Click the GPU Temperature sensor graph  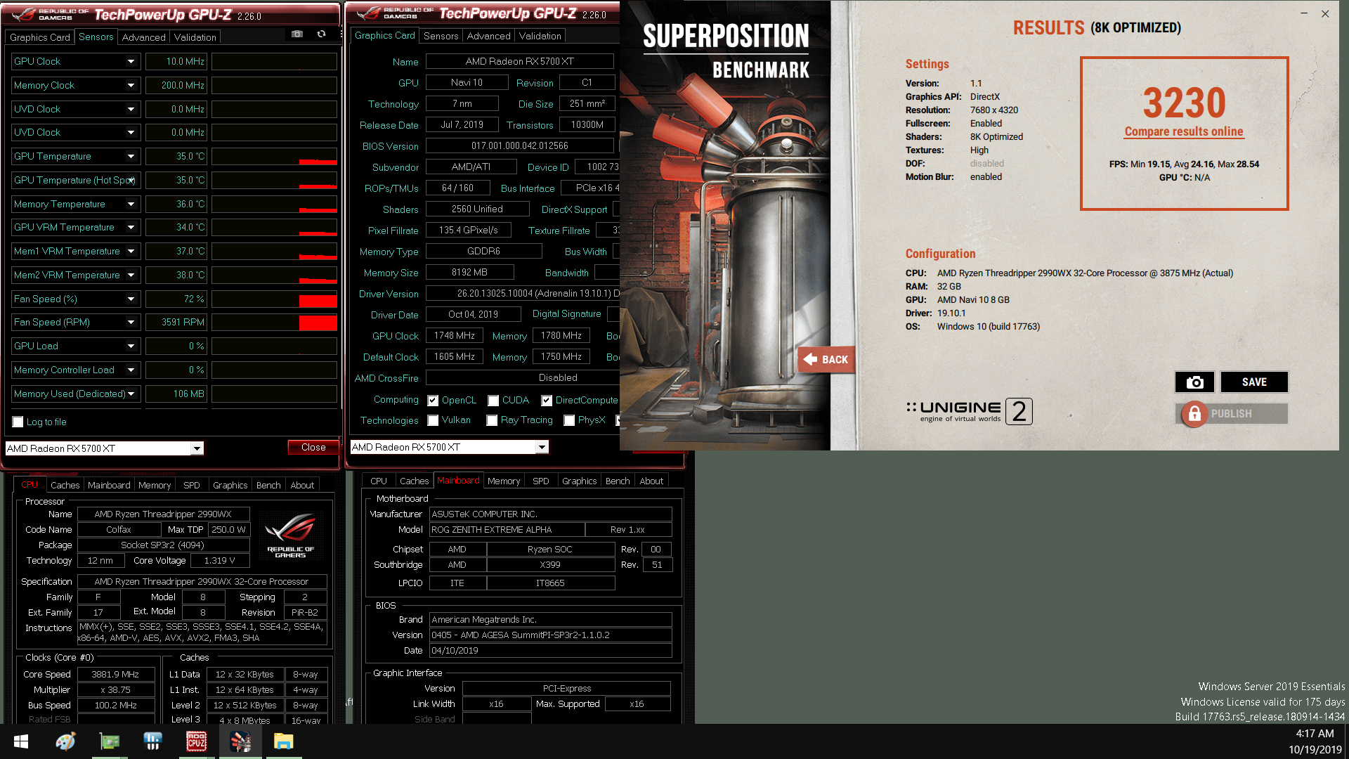[x=274, y=156]
